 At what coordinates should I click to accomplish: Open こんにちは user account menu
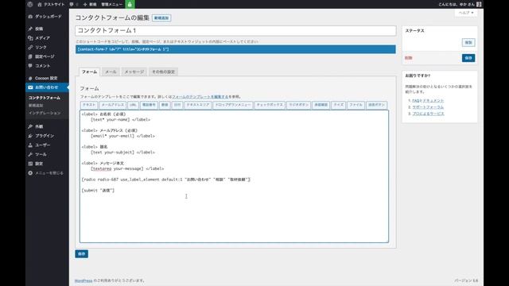[x=460, y=4]
